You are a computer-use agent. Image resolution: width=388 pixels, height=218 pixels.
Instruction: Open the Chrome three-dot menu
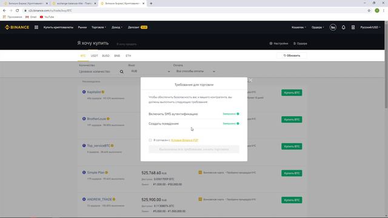(384, 11)
